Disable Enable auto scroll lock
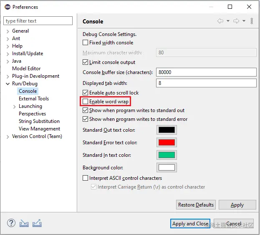The image size is (260, 235). (85, 92)
